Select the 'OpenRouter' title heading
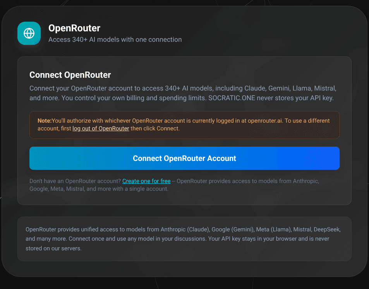The height and width of the screenshot is (289, 369). click(x=74, y=28)
